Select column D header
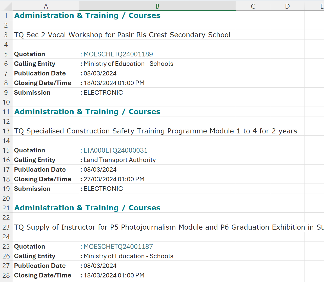 [287, 6]
